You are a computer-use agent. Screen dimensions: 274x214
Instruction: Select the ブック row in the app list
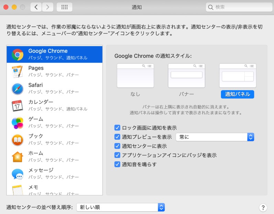54,139
